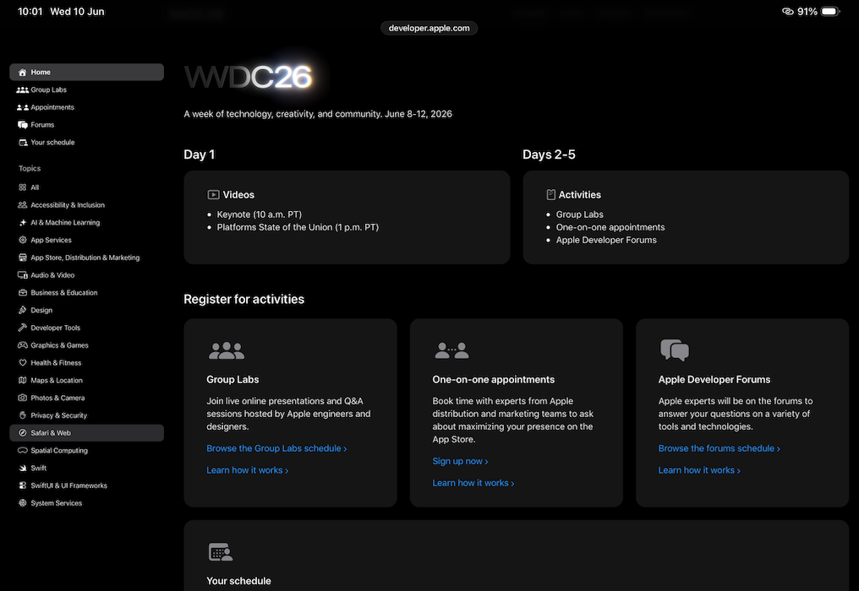Click the One-on-one appointments card icon
The height and width of the screenshot is (591, 859).
452,350
